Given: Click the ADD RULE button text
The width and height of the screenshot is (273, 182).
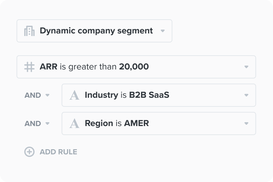Looking at the screenshot, I should tap(58, 152).
